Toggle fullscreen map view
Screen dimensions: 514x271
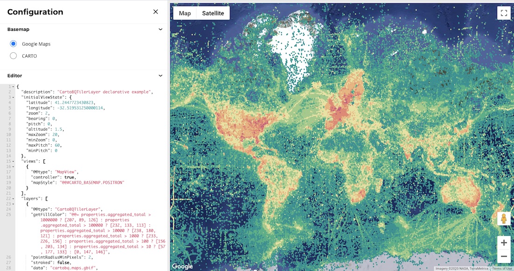(504, 13)
